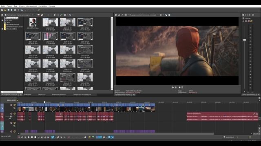This screenshot has width=261, height=146.
Task: Click the master bus properties gear icon
Action: (x=243, y=15)
